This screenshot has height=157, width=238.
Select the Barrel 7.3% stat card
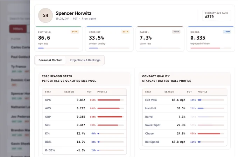[160, 39]
